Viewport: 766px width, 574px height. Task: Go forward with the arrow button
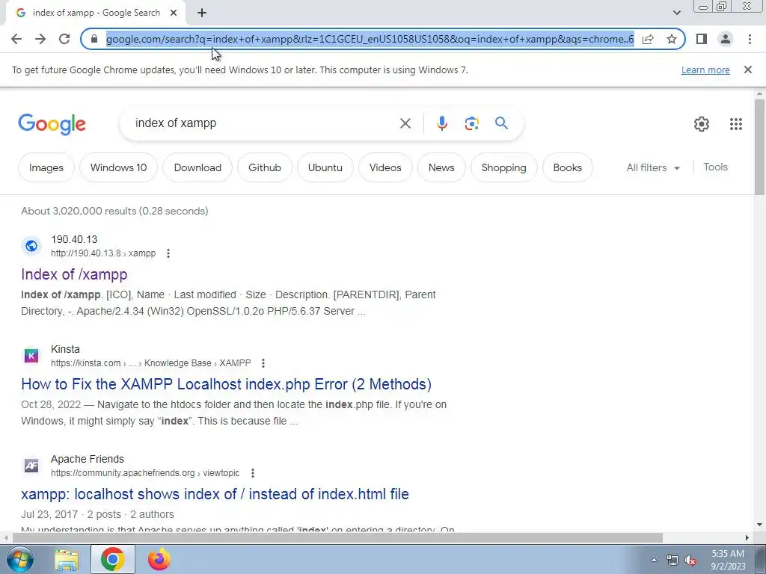coord(40,39)
